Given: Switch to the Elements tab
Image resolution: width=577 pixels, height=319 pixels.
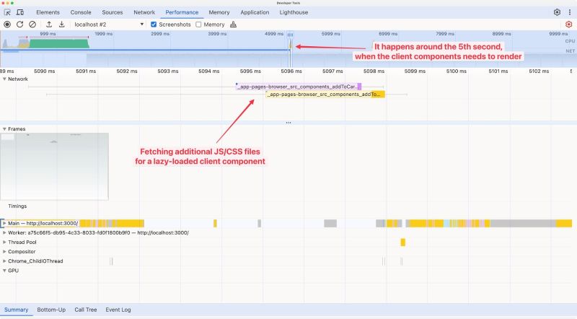Looking at the screenshot, I should point(48,12).
